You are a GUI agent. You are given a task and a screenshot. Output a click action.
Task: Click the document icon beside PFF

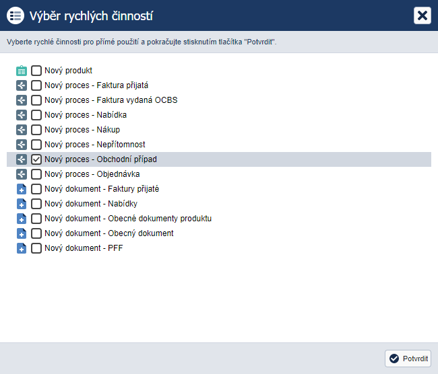tap(22, 248)
